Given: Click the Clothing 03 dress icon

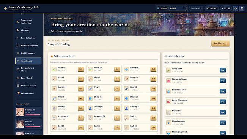Looking at the screenshot, I should click(90, 108).
